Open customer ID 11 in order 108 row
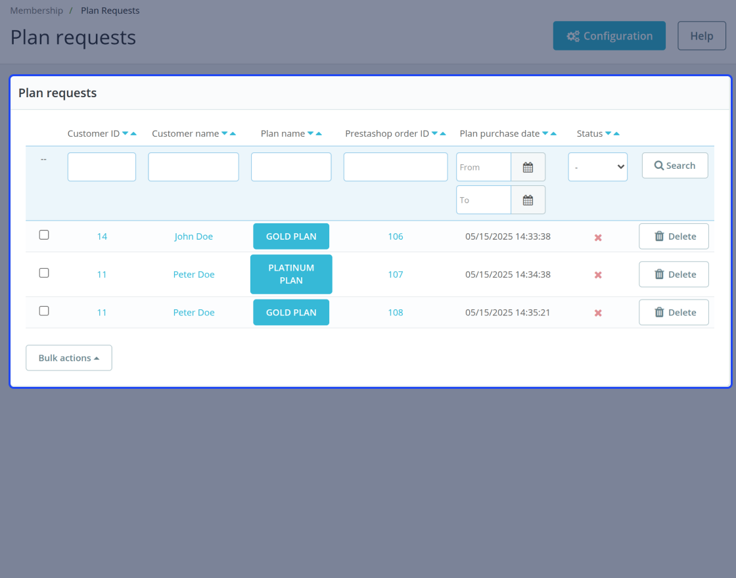 click(x=102, y=313)
